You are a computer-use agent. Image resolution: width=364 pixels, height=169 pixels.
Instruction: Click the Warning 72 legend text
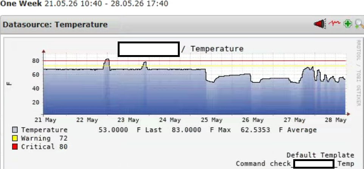pos(44,138)
